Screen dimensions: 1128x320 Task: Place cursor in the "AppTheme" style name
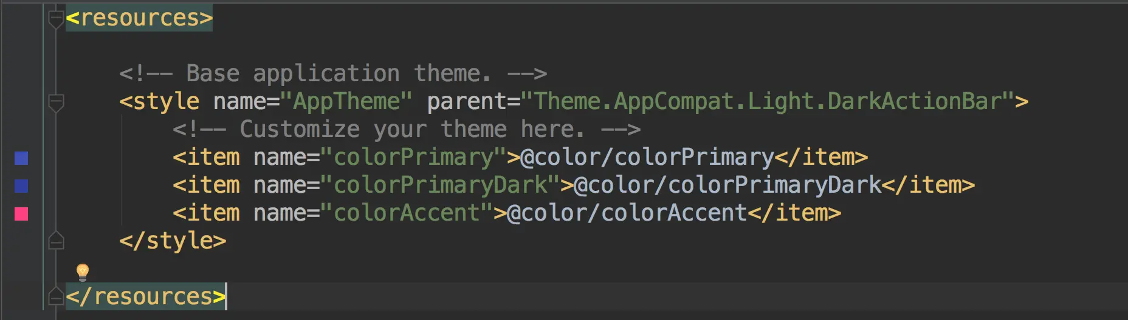(346, 102)
